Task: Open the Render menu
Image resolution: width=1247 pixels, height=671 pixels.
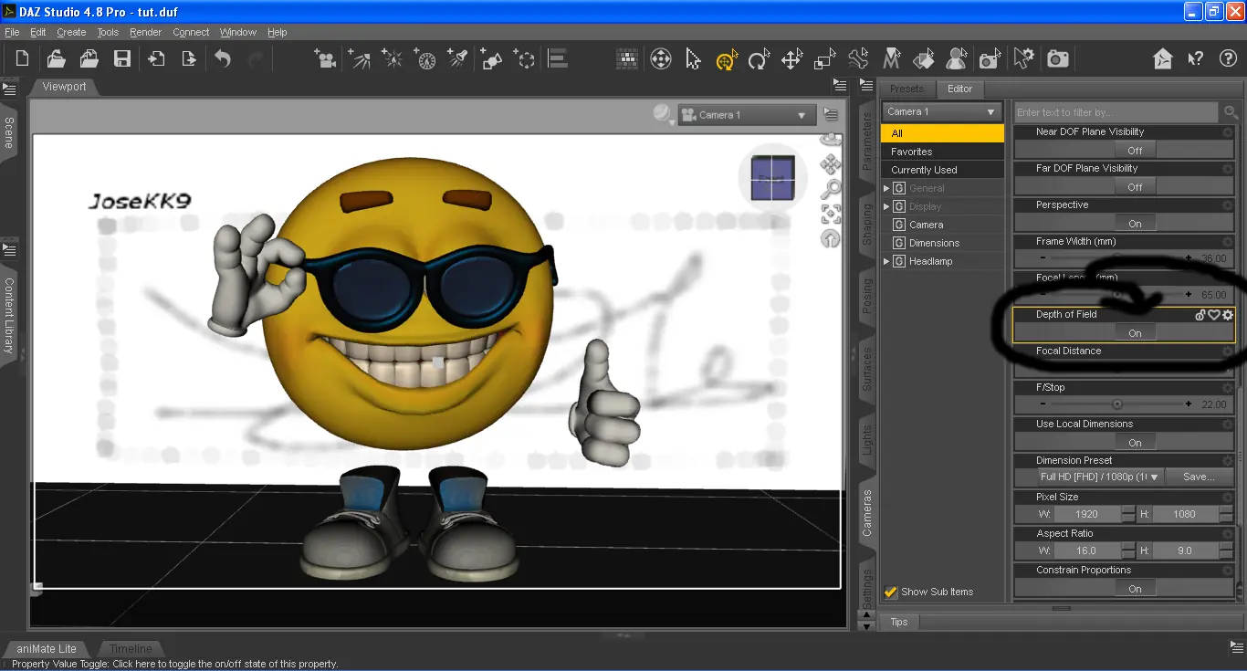Action: click(145, 32)
